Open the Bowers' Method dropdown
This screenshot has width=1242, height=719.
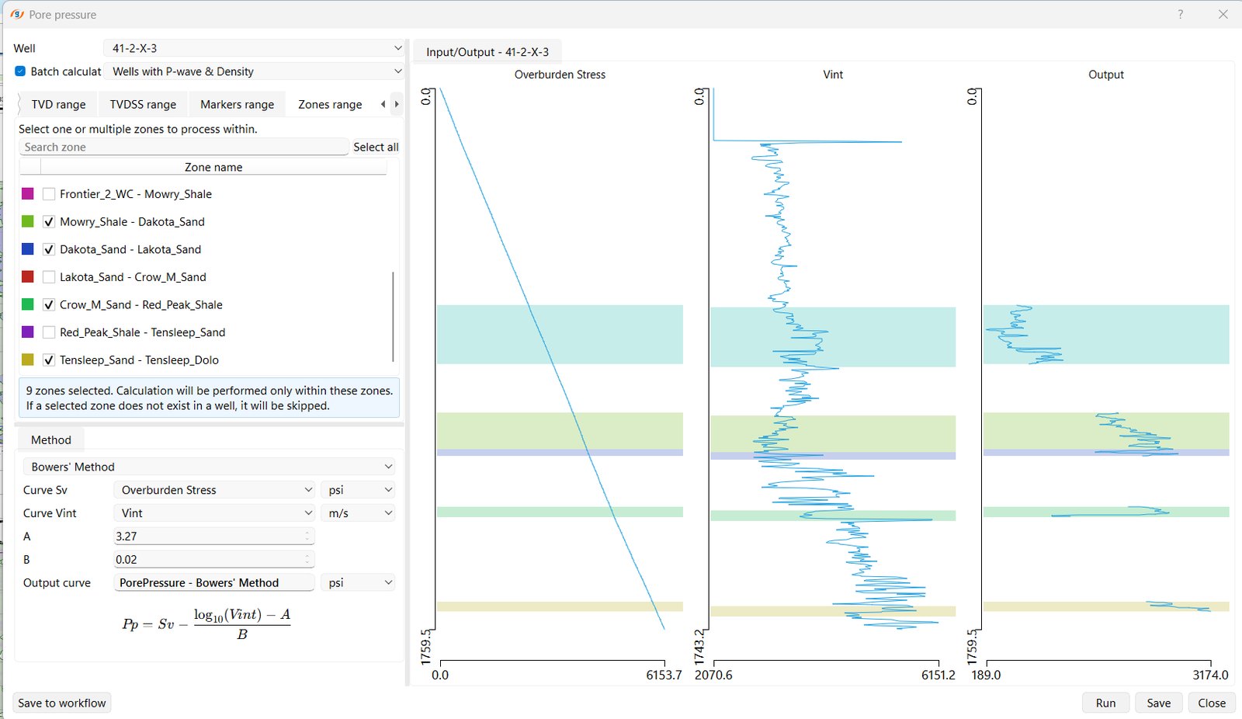pos(209,467)
